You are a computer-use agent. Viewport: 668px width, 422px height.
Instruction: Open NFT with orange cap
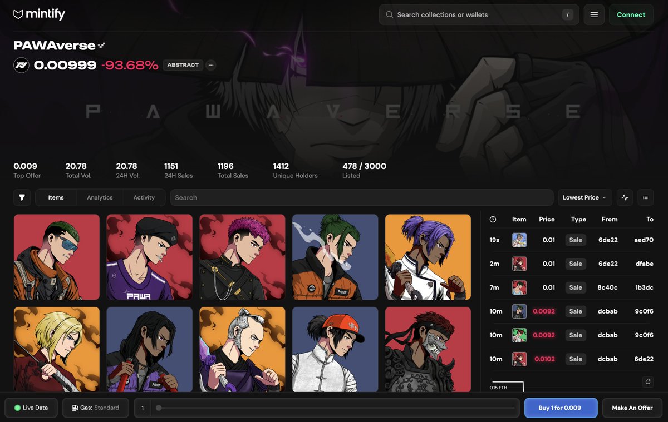click(x=335, y=349)
